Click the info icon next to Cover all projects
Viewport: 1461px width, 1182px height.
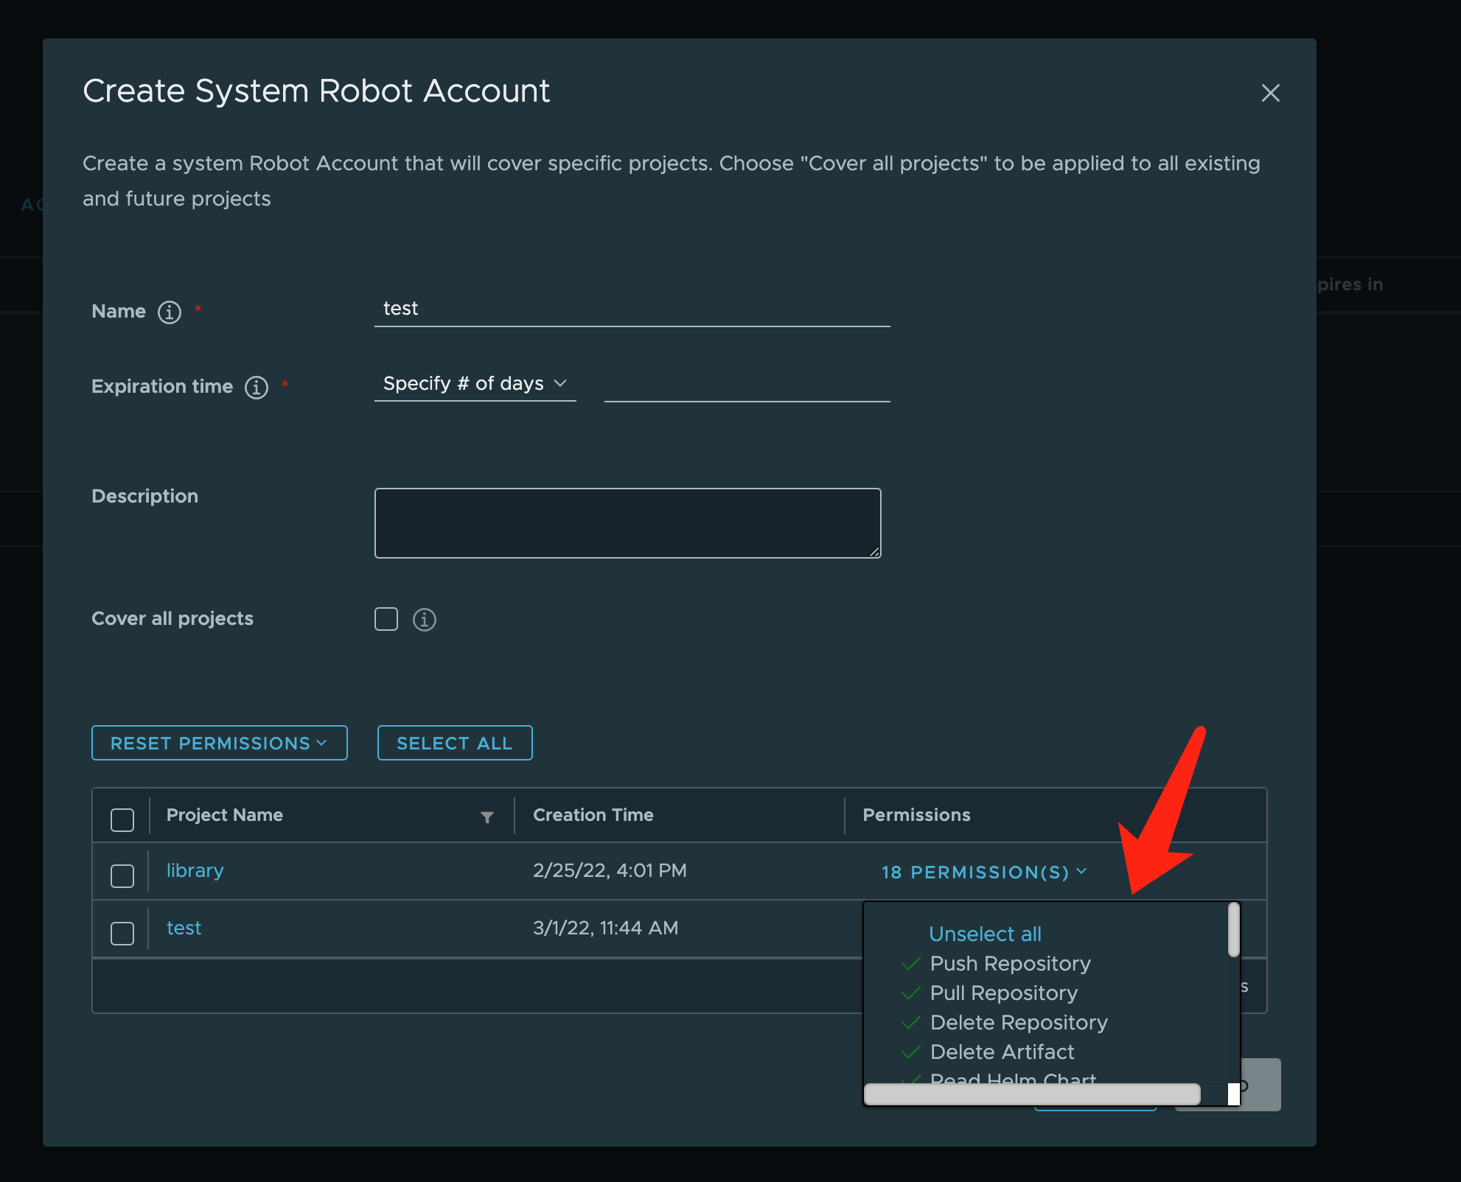tap(424, 619)
